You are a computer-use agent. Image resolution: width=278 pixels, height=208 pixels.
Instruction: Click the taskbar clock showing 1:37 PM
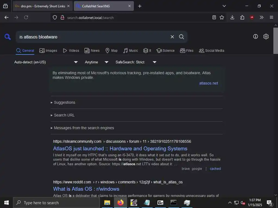(255, 203)
